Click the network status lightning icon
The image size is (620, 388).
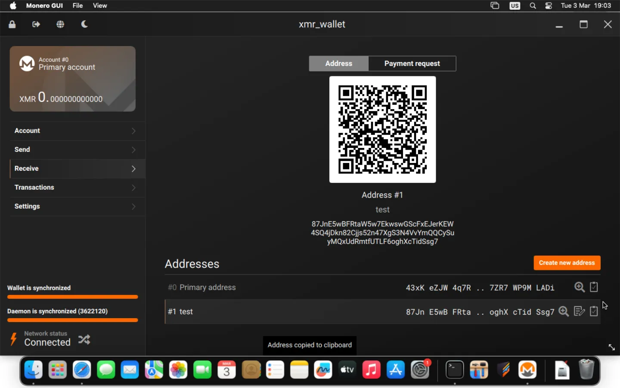(x=13, y=339)
